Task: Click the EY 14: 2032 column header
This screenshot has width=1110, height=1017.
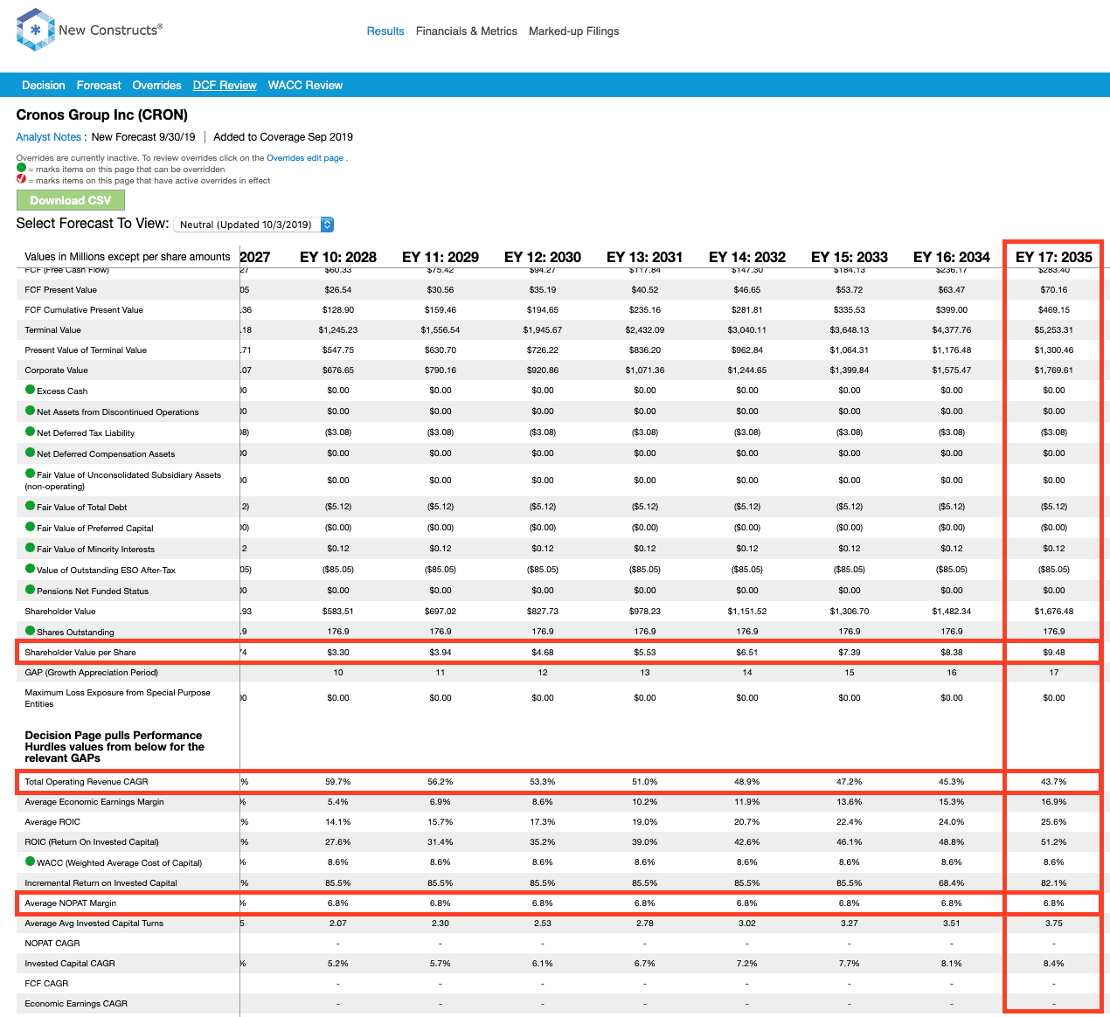Action: (x=747, y=257)
